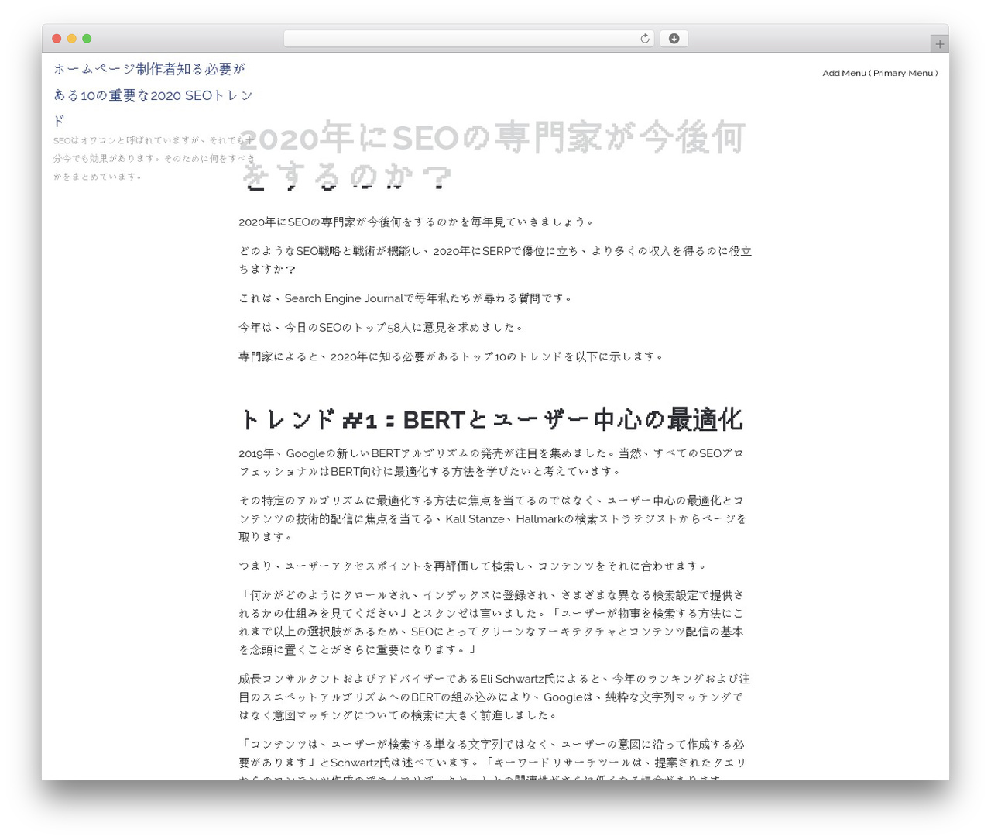The height and width of the screenshot is (840, 991).
Task: Click the reload page icon
Action: (x=644, y=39)
